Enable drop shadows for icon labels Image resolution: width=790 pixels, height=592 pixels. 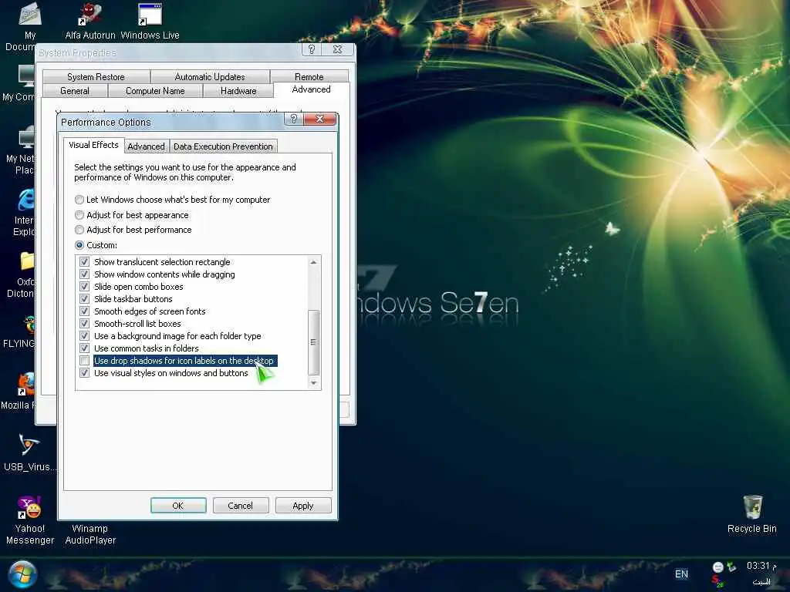click(x=85, y=361)
